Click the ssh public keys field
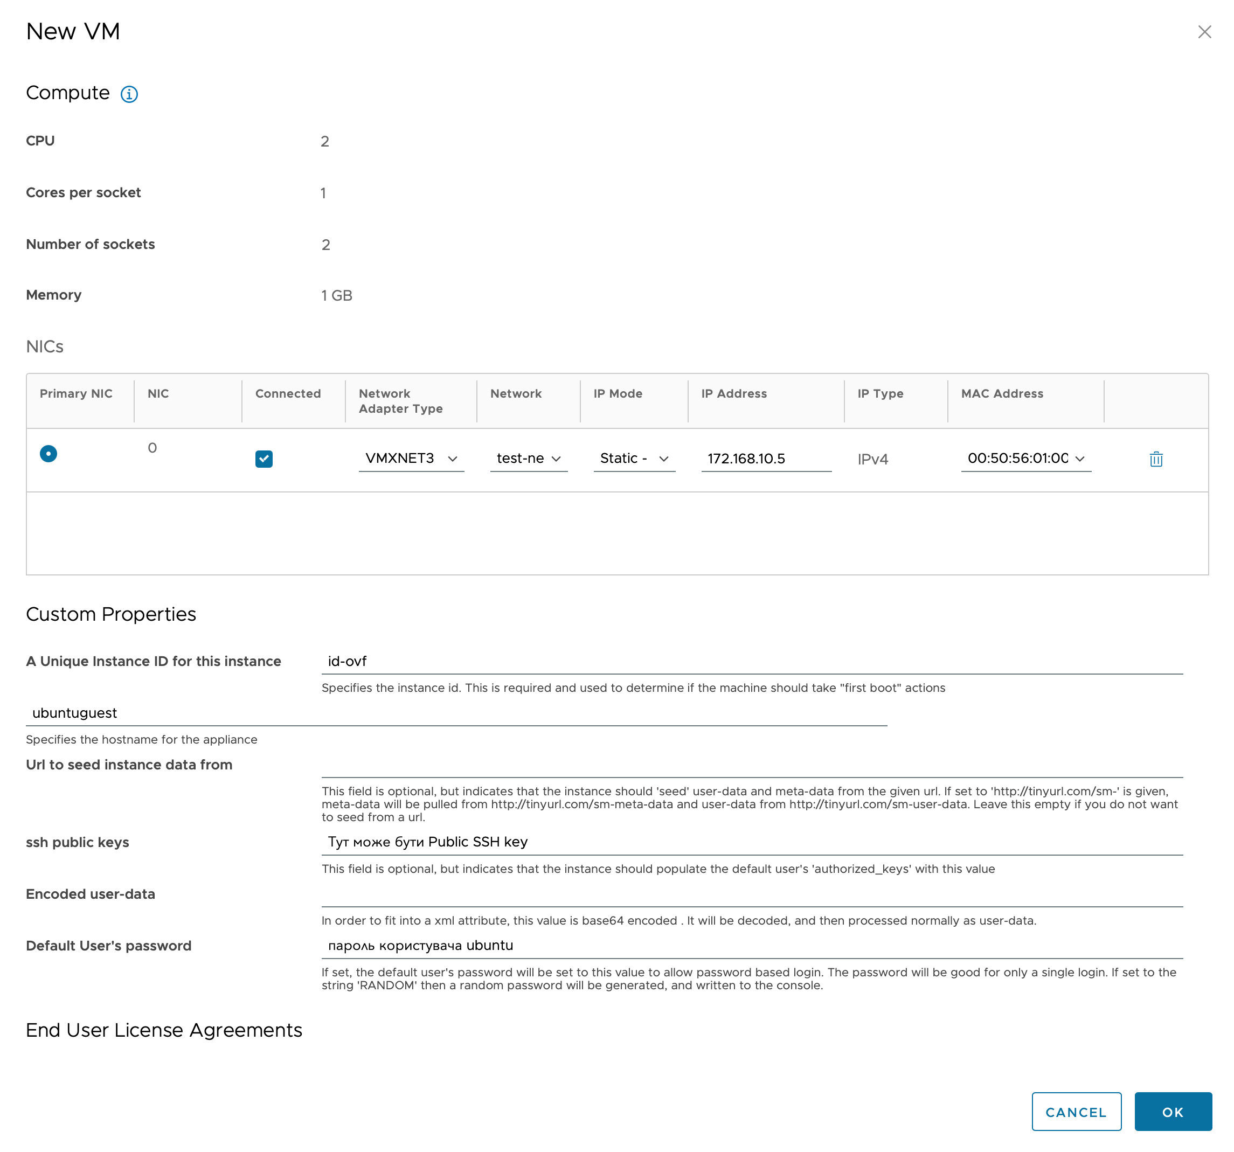This screenshot has width=1234, height=1152. pos(752,842)
